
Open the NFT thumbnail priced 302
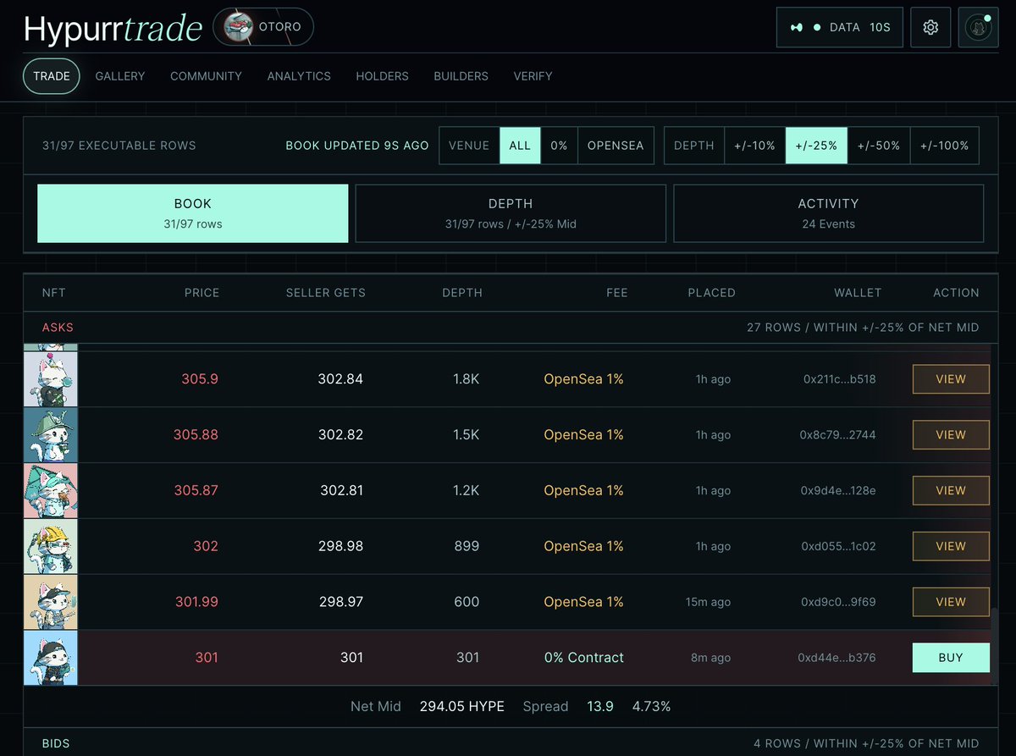point(51,546)
